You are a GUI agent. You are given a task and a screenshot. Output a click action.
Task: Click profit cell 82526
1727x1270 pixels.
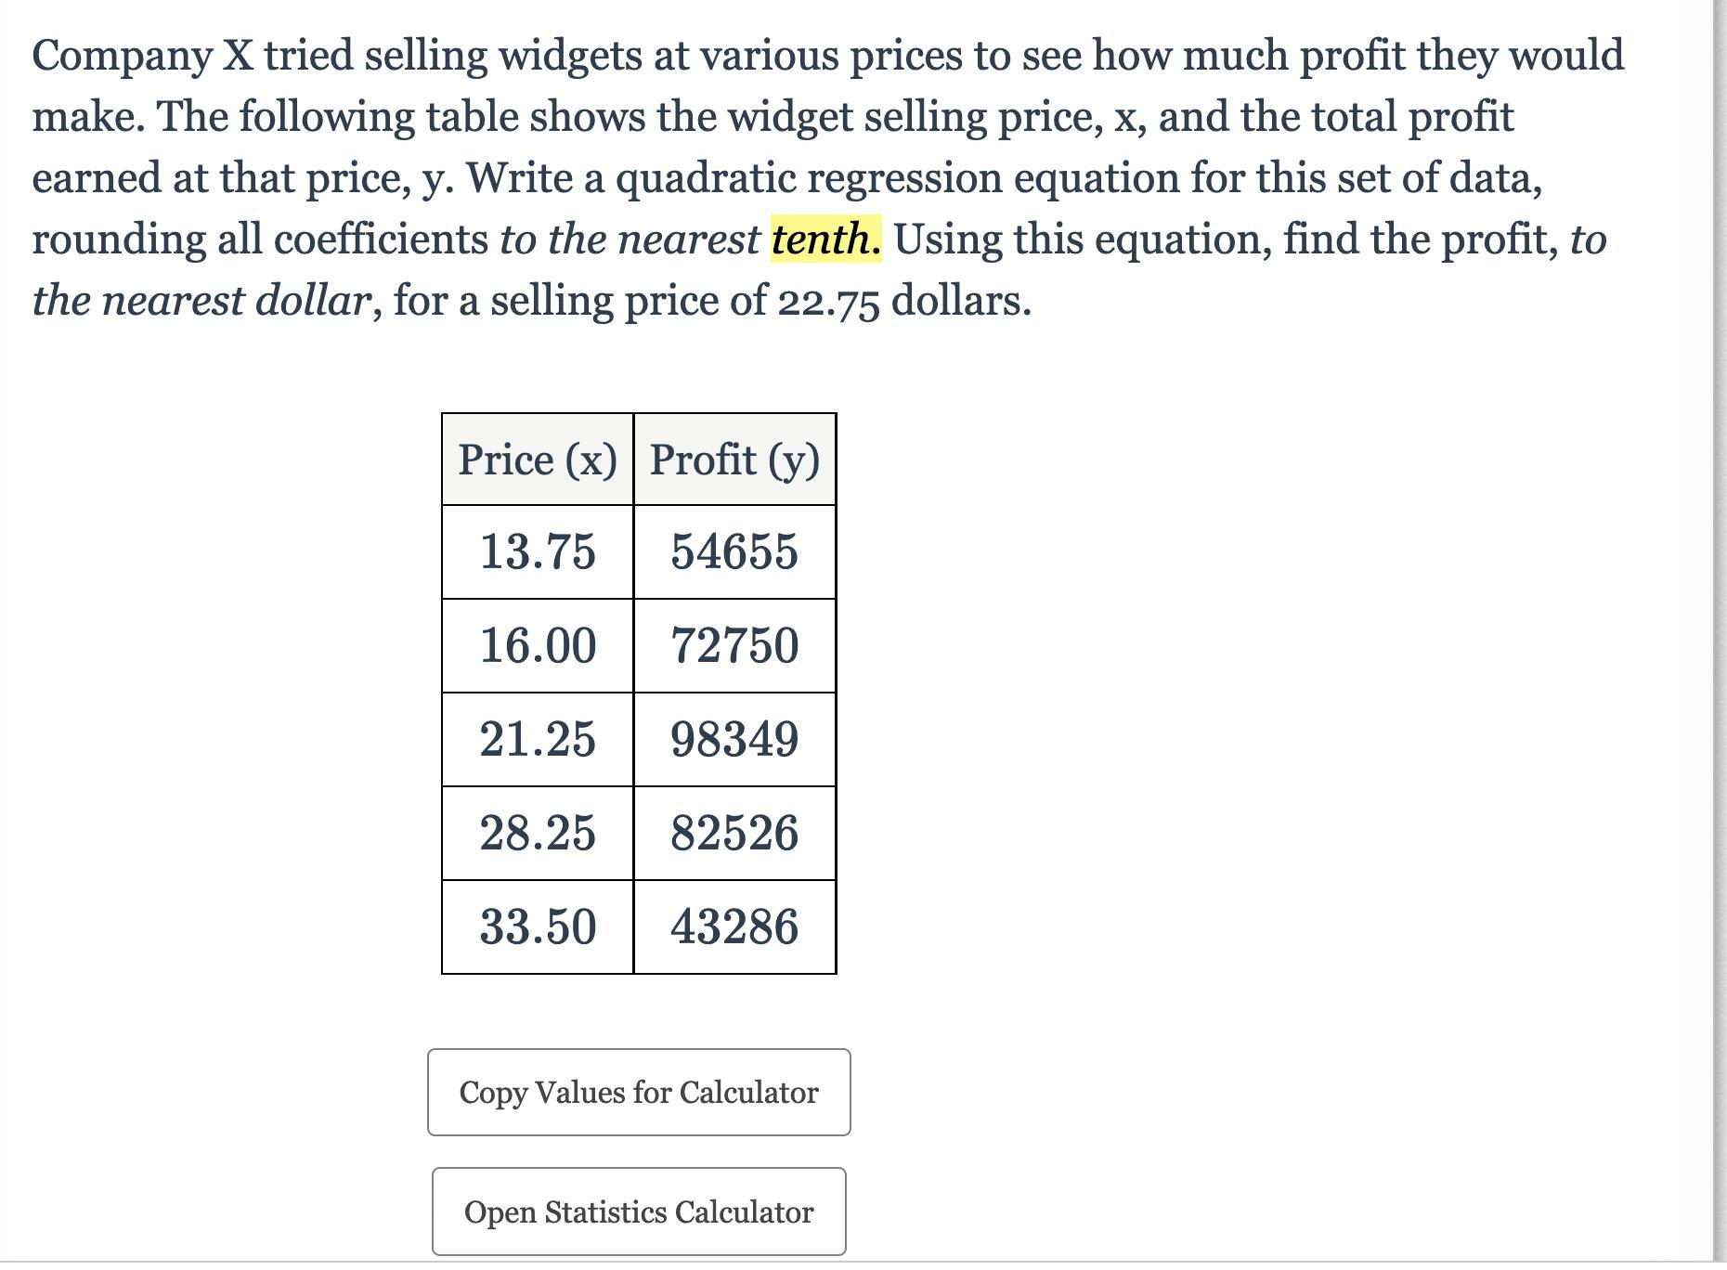734,833
